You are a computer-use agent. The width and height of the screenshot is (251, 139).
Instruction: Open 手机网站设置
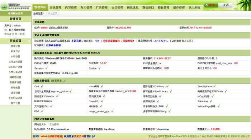tap(15, 98)
